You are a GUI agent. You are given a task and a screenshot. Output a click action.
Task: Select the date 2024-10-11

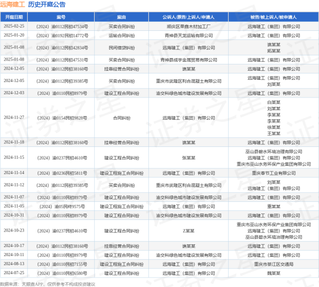click(14, 255)
